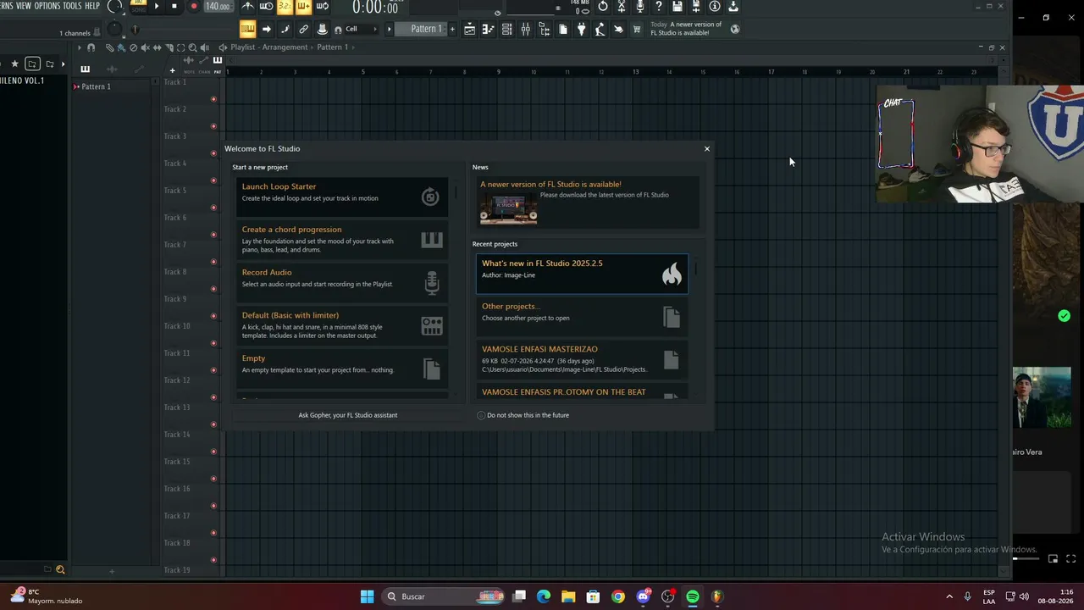The width and height of the screenshot is (1084, 610).
Task: Select the Playlist slip tool icon
Action: click(x=157, y=47)
